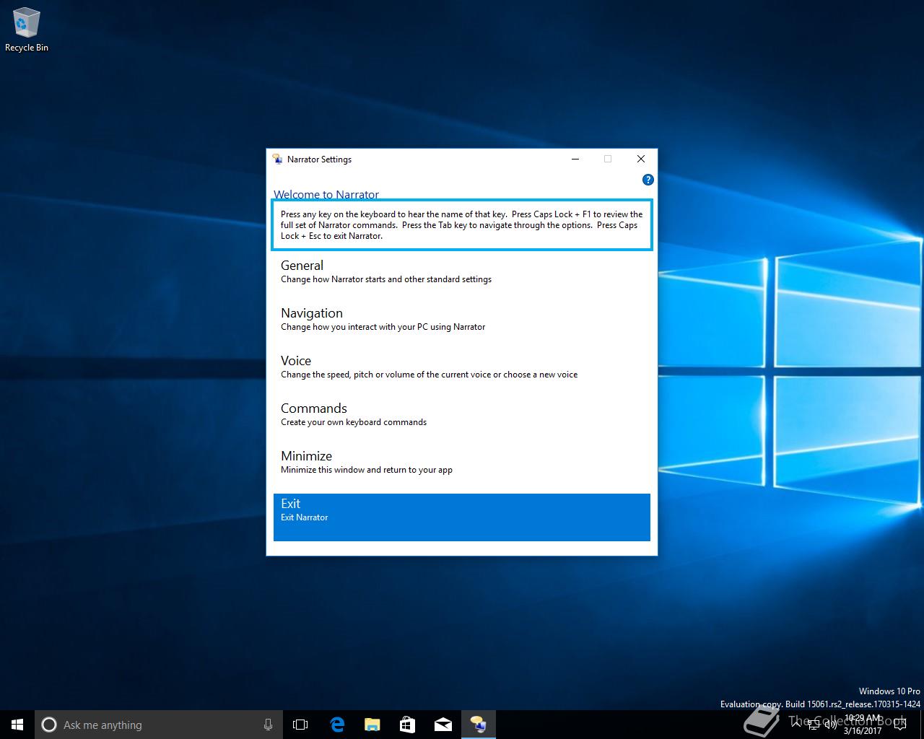The image size is (924, 739).
Task: Open the Action Center notifications icon
Action: coord(902,725)
